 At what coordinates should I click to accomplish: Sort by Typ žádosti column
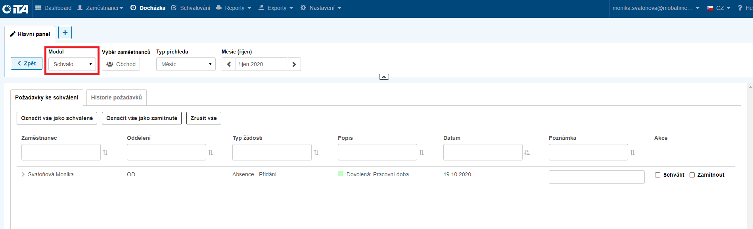coord(316,153)
